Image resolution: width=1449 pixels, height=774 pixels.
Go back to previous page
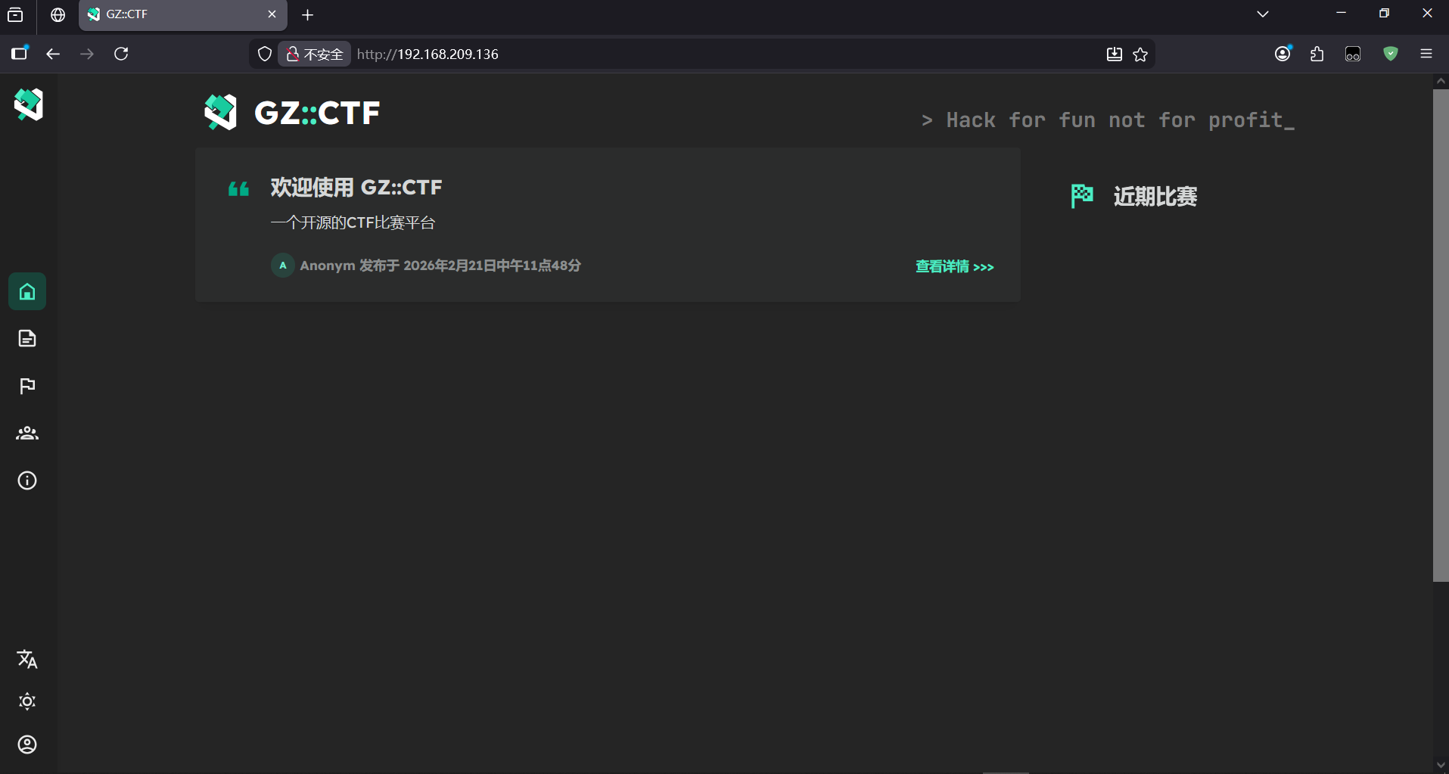53,54
